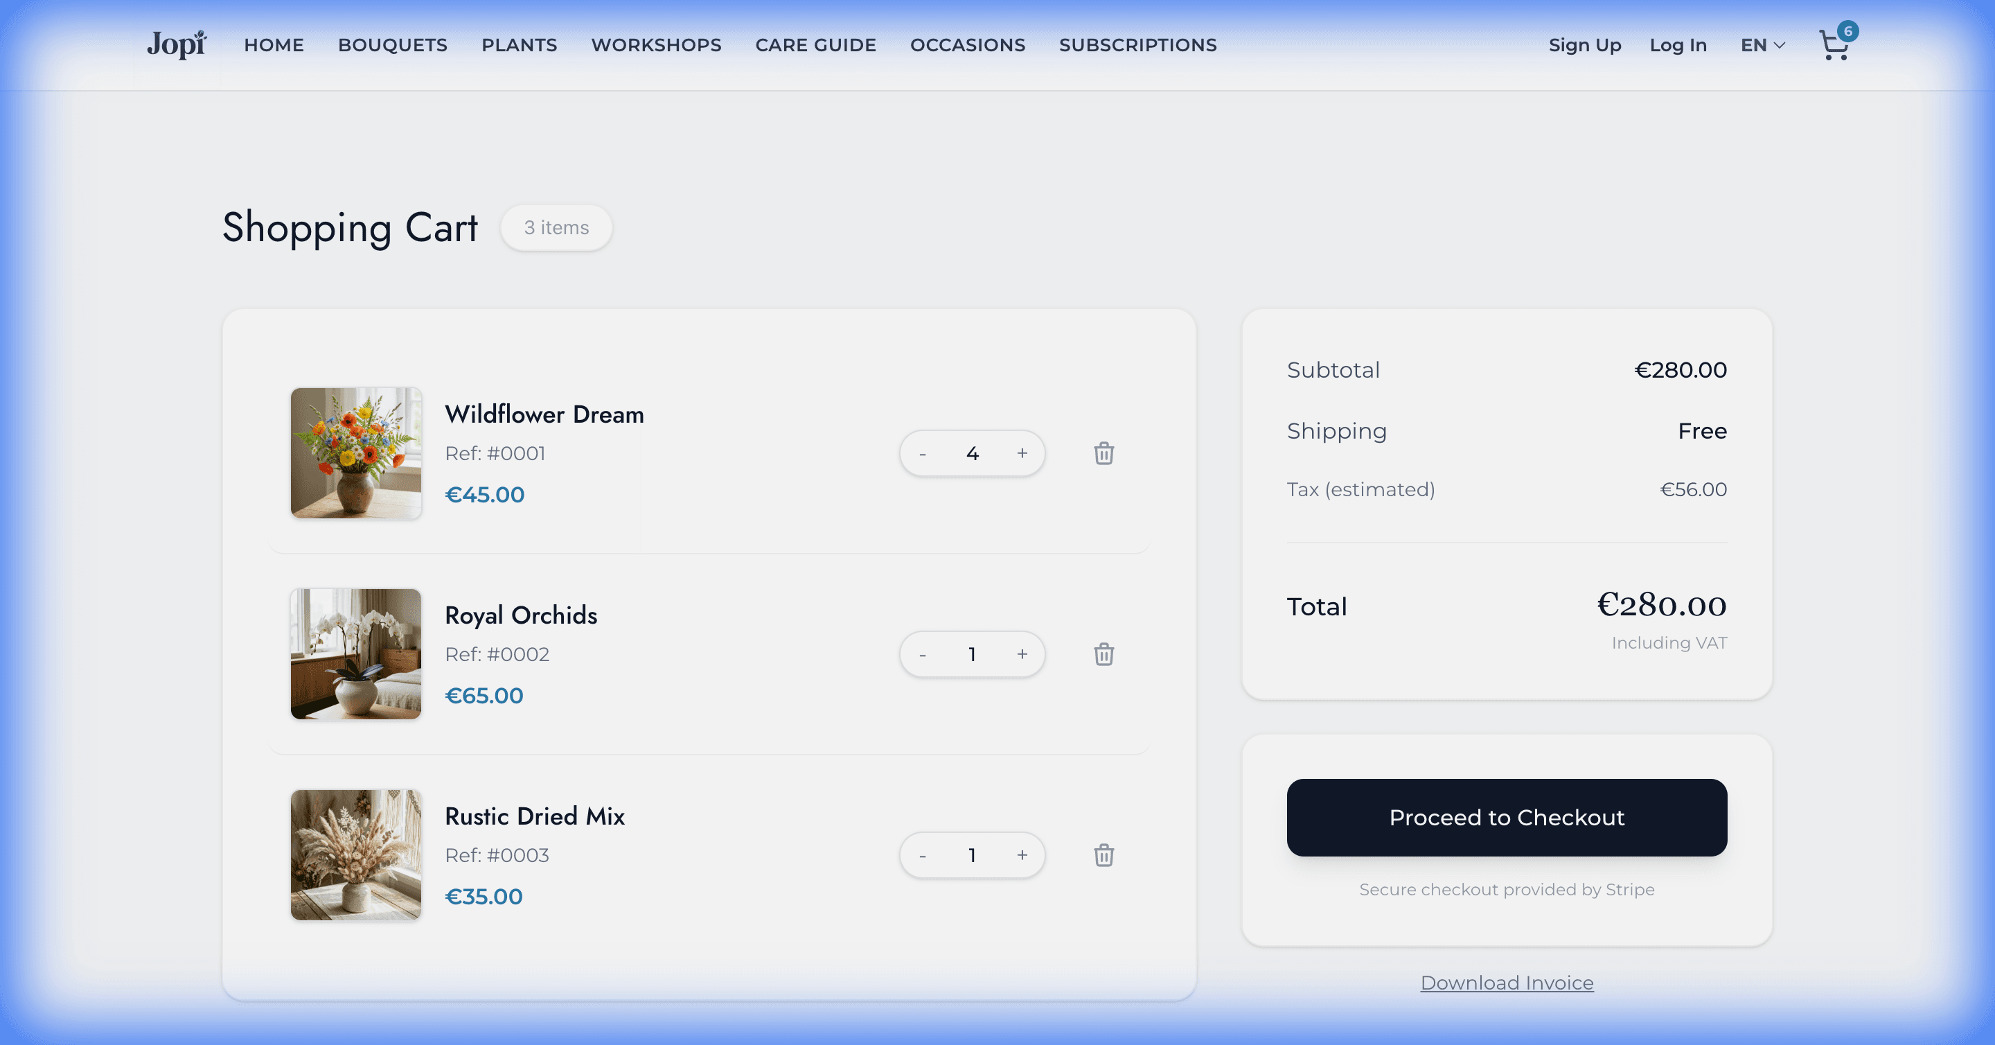Reduce Rustic Dried Mix quantity
Screen dimensions: 1995x1045
[x=923, y=856]
